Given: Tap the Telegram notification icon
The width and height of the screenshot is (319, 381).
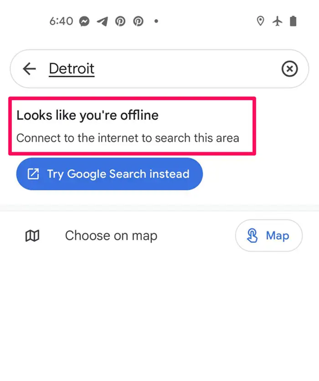Looking at the screenshot, I should click(x=102, y=21).
